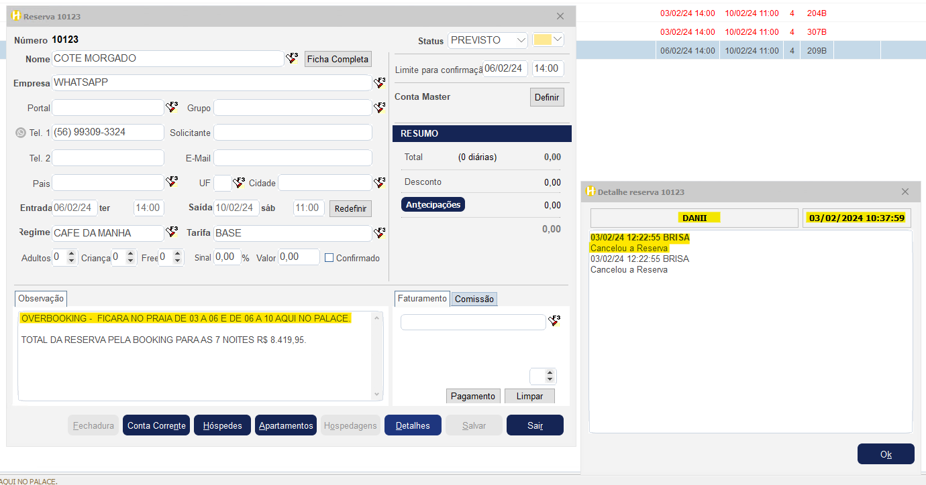This screenshot has height=485, width=926.
Task: Click Ok in the Detalhe reserva dialog
Action: point(885,454)
